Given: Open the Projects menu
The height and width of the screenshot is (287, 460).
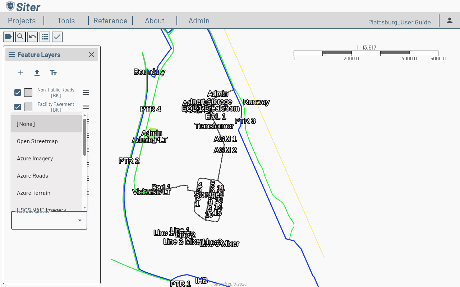Looking at the screenshot, I should (x=22, y=20).
